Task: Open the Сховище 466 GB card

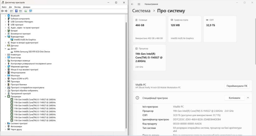Action: 149,29
